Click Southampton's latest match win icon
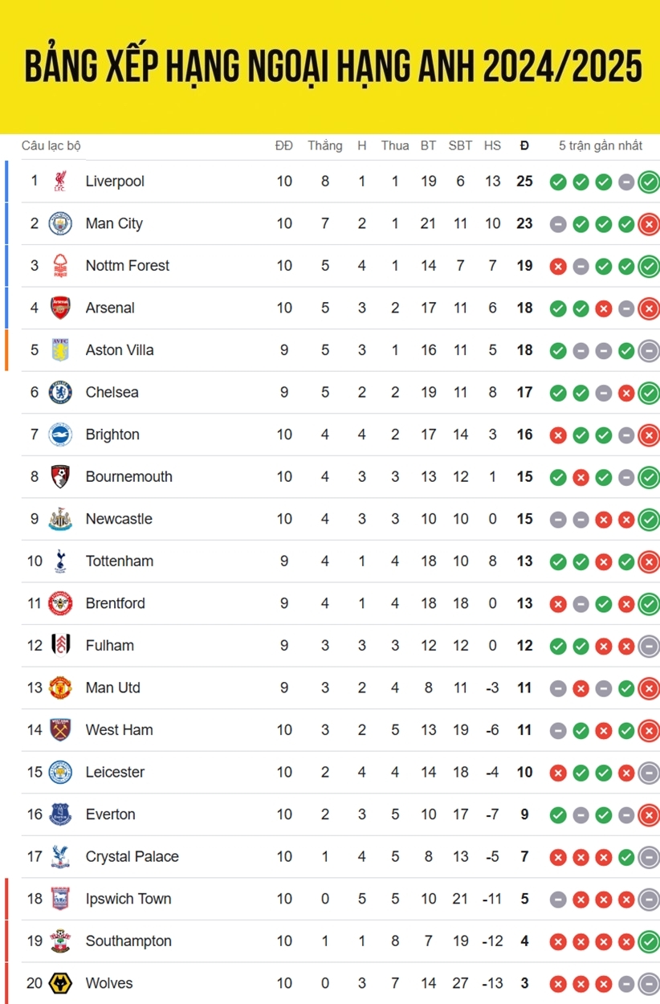The width and height of the screenshot is (660, 1004). (x=649, y=941)
